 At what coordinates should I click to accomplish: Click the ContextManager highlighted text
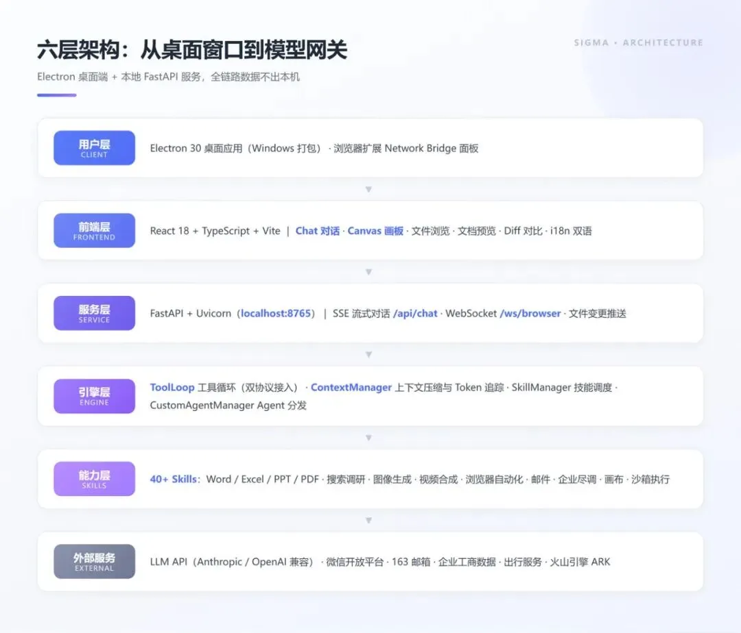tap(351, 387)
